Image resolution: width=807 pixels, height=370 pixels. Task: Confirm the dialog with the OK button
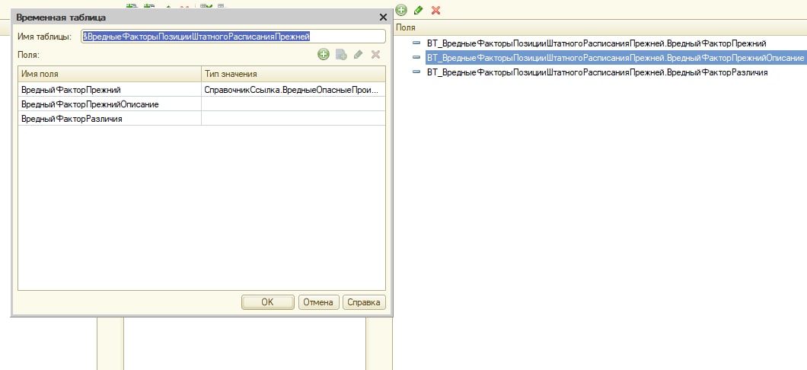coord(268,302)
